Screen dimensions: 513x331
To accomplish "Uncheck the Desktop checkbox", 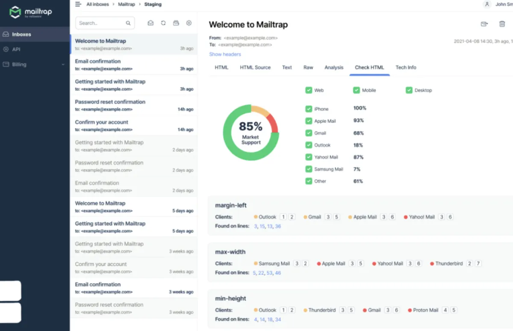I will tap(409, 90).
